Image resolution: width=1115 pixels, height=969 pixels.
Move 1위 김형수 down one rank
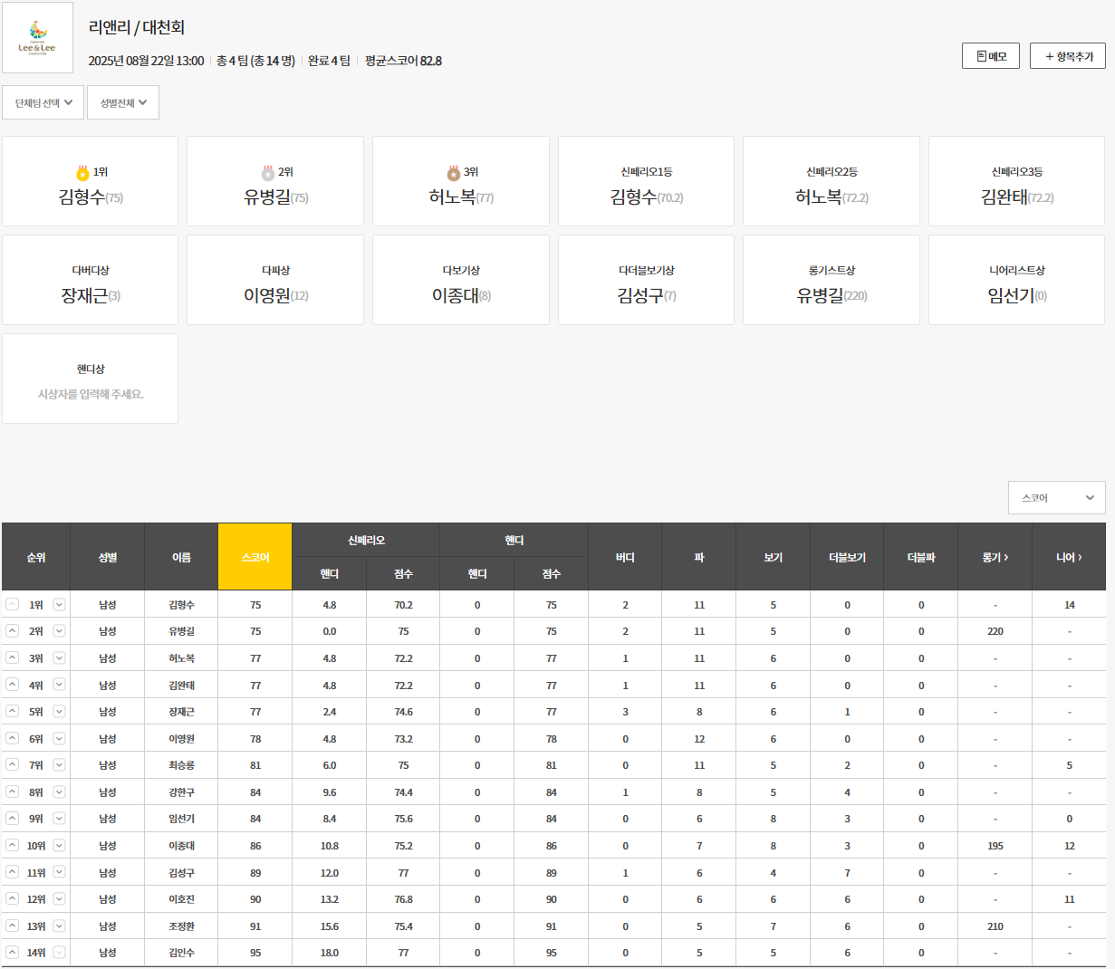coord(59,605)
